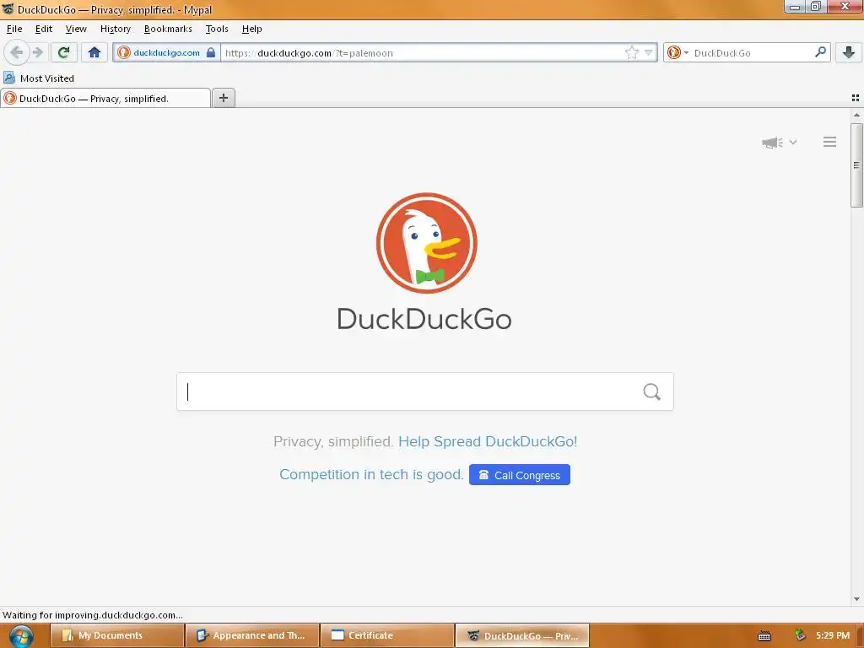Reload the current page
Viewport: 864px width, 648px height.
(x=64, y=52)
